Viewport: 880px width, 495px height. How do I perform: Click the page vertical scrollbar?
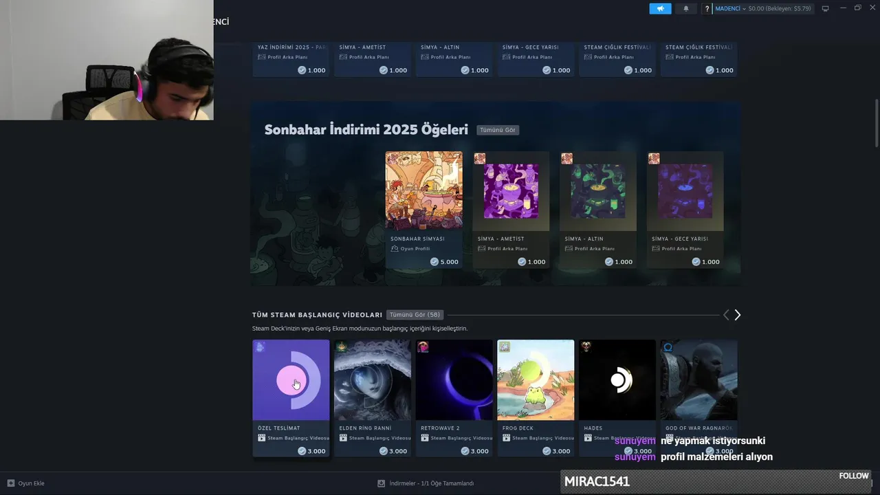(x=876, y=122)
